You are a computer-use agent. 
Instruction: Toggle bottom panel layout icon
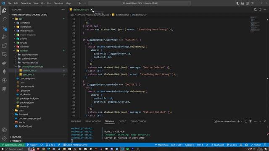(243, 3)
